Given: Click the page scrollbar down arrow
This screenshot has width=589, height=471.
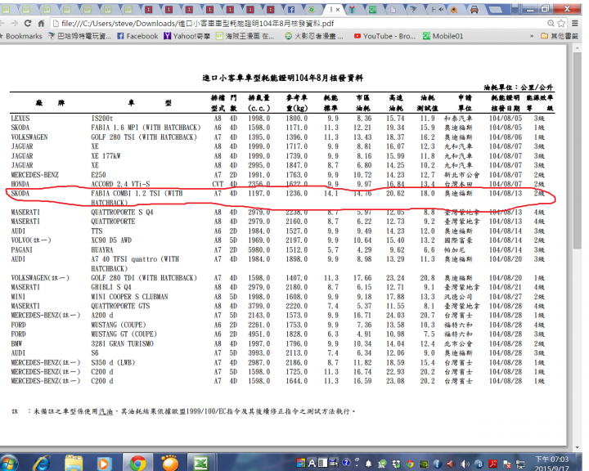Looking at the screenshot, I should click(578, 447).
